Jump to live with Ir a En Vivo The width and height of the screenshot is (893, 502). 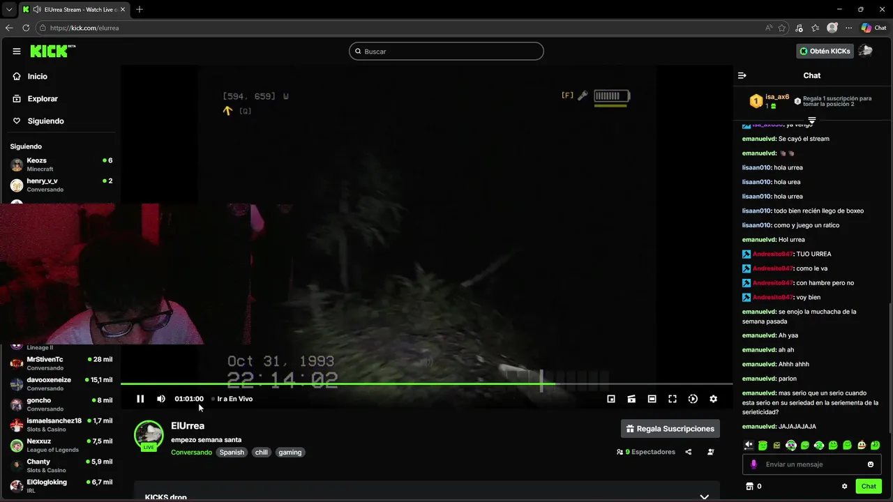click(232, 399)
